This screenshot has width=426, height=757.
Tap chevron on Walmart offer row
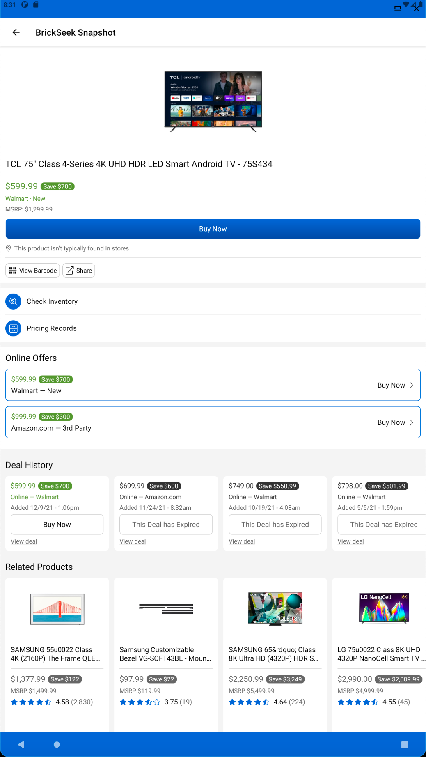pos(412,385)
